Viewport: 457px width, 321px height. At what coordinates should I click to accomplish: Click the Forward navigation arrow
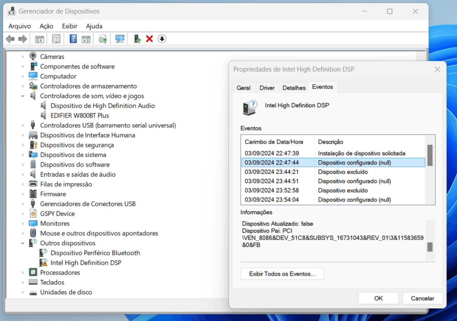click(x=22, y=38)
